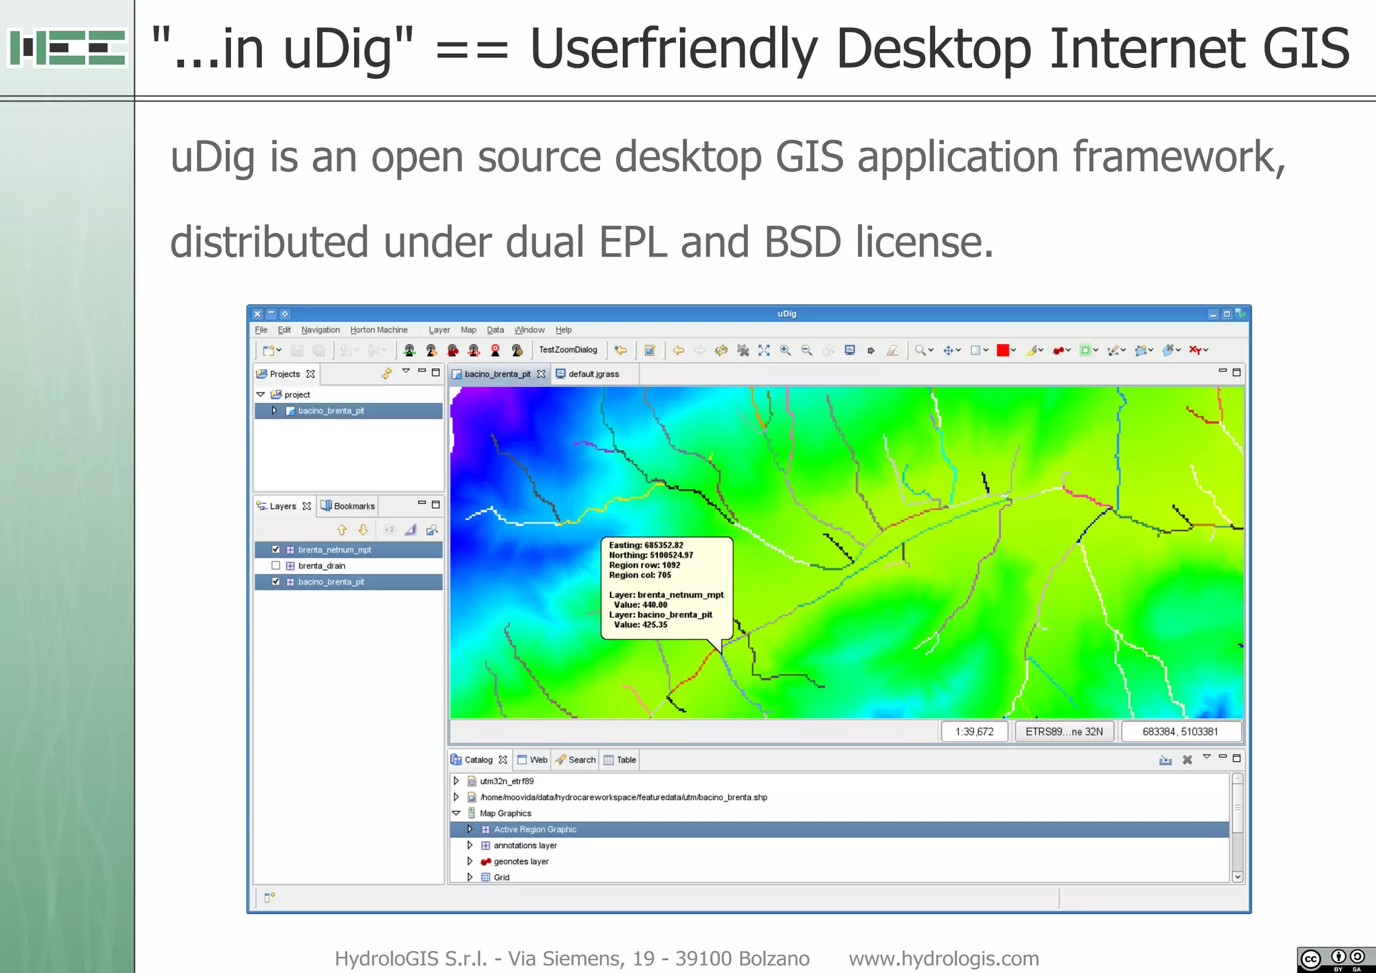This screenshot has width=1376, height=973.
Task: Click the Creative Commons license badge
Action: point(1336,960)
